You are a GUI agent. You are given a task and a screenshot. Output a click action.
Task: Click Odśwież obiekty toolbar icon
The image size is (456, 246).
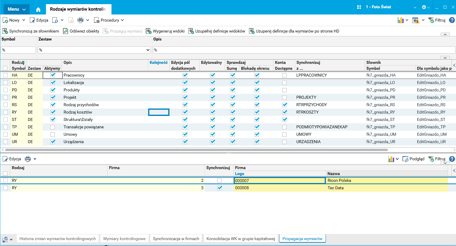pos(66,31)
